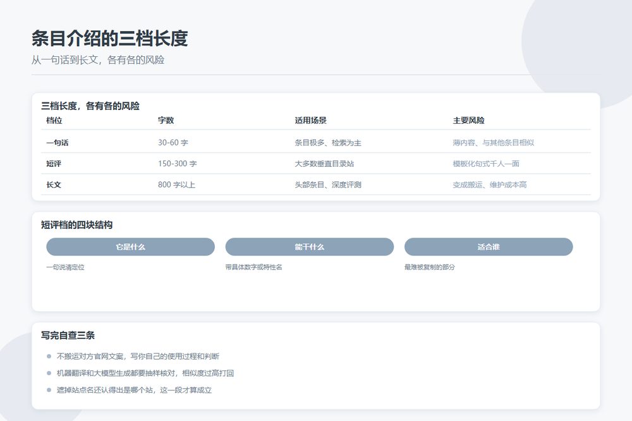Click the 800 字以上 cell
Viewport: 632px width, 421px height.
tap(176, 185)
